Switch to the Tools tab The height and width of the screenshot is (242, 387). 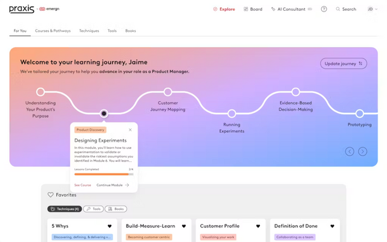(x=112, y=31)
